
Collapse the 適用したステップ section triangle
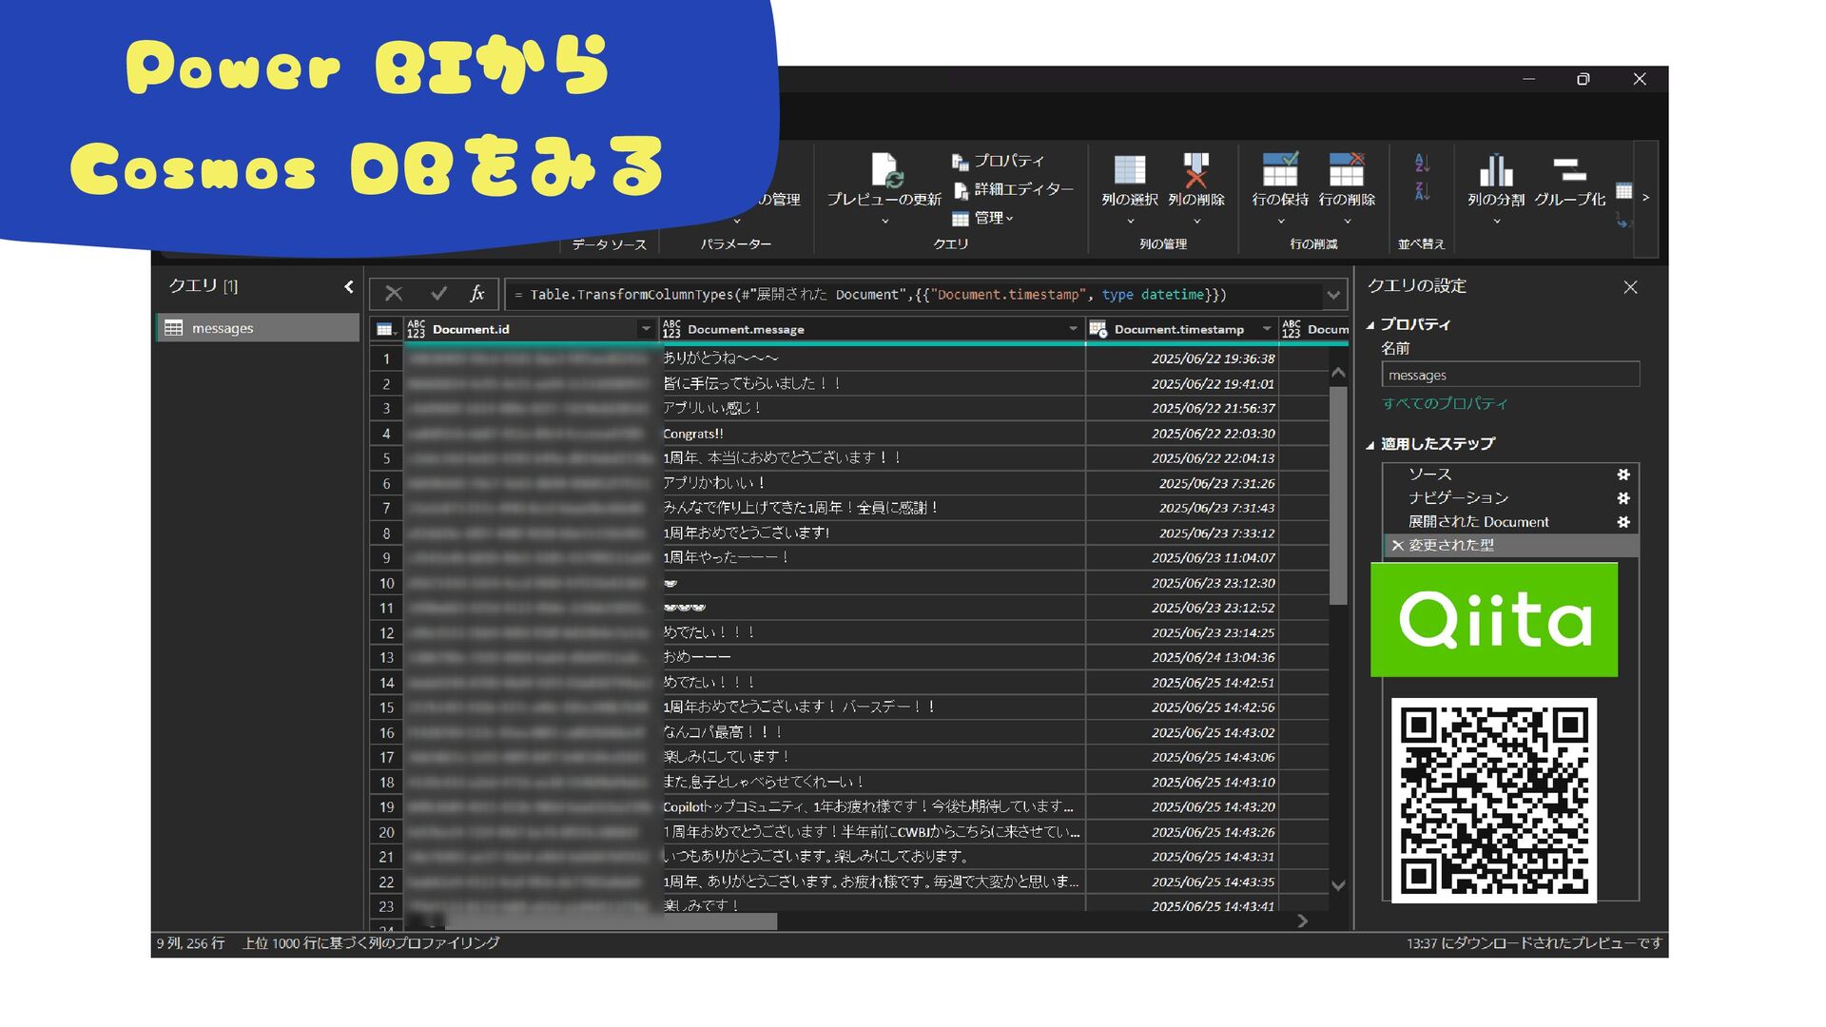[1370, 444]
